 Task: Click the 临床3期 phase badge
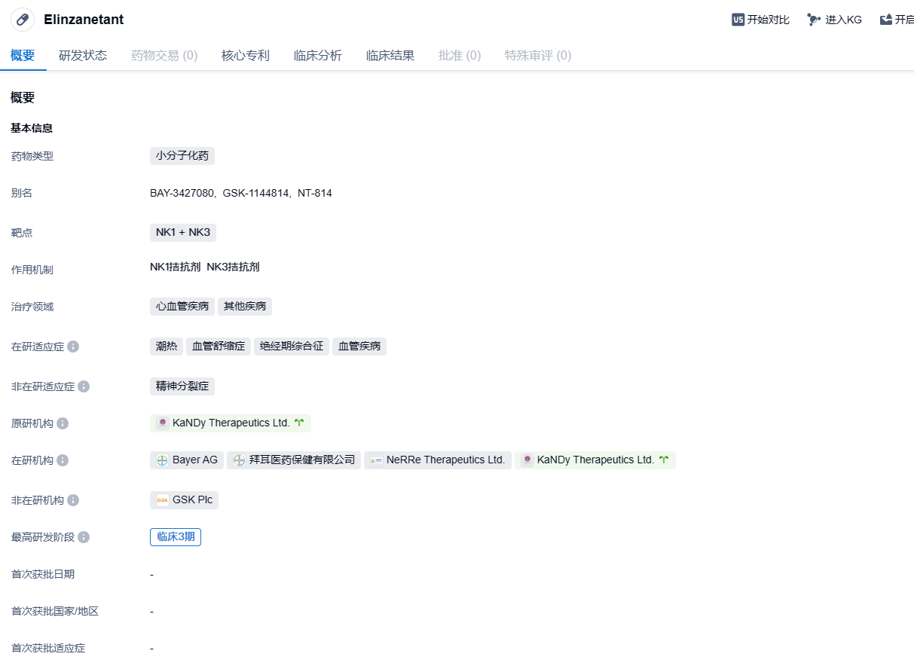point(176,537)
